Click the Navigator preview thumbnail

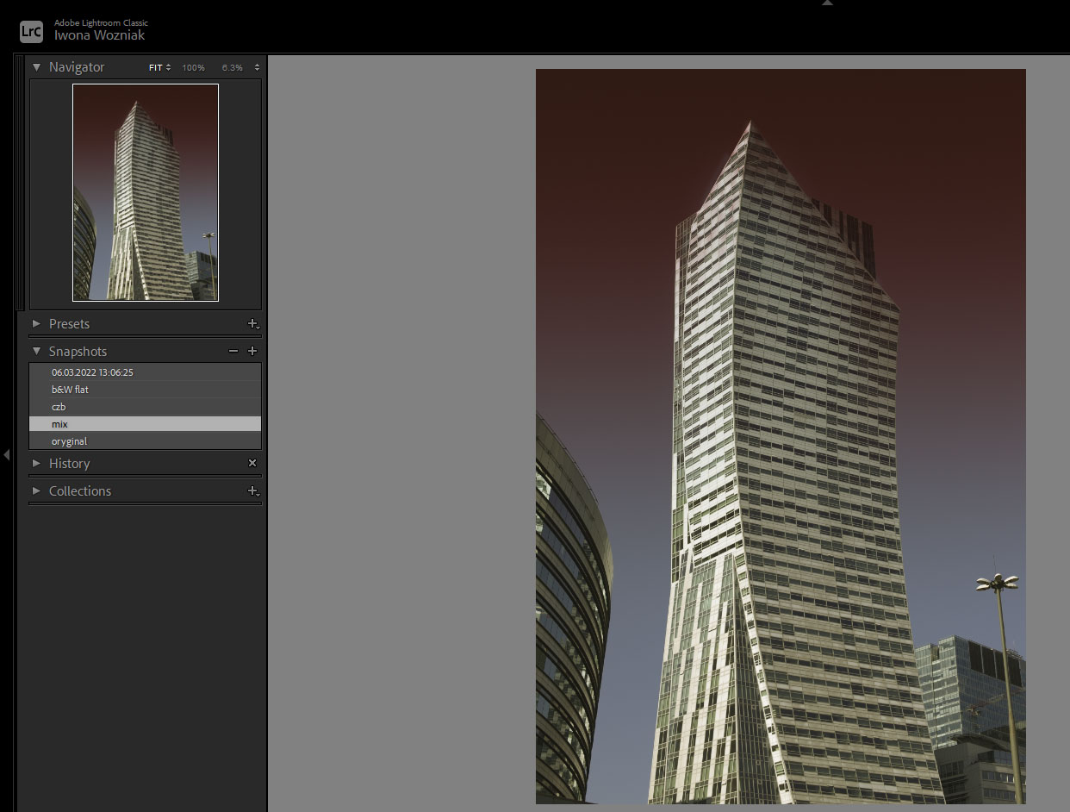point(146,192)
